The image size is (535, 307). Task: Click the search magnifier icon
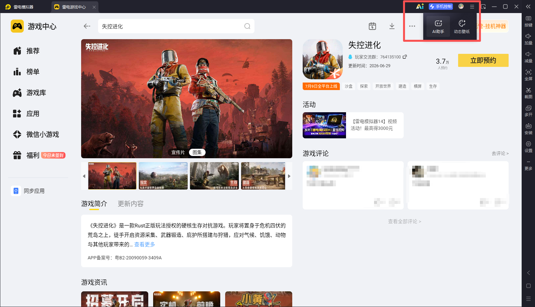click(247, 26)
